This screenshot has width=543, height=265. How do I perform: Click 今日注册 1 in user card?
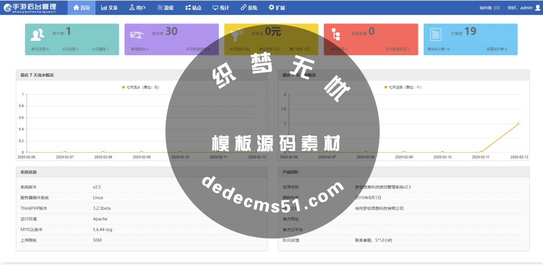point(70,49)
